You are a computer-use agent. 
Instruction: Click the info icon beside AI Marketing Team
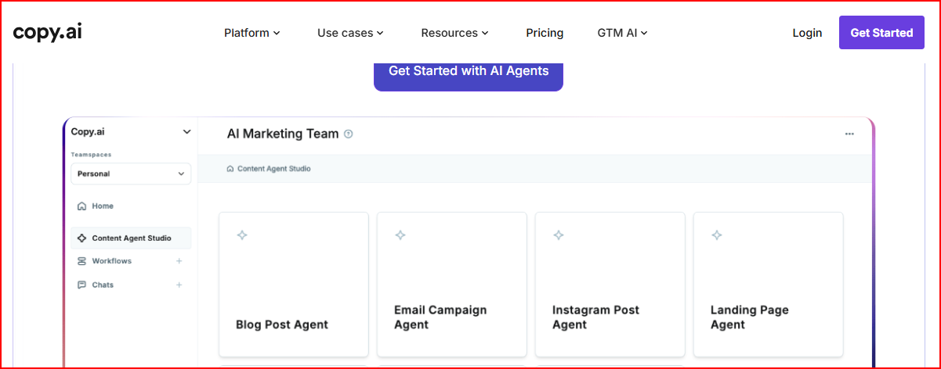349,134
